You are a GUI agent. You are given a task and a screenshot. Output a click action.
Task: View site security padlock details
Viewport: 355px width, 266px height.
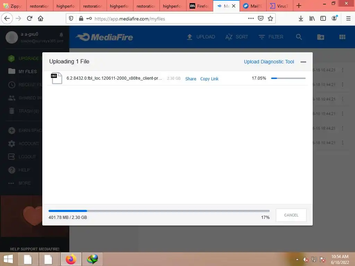pyautogui.click(x=81, y=19)
